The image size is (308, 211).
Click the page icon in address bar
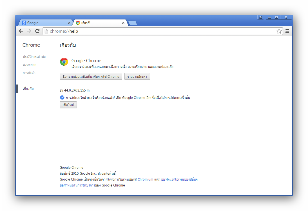(x=46, y=31)
